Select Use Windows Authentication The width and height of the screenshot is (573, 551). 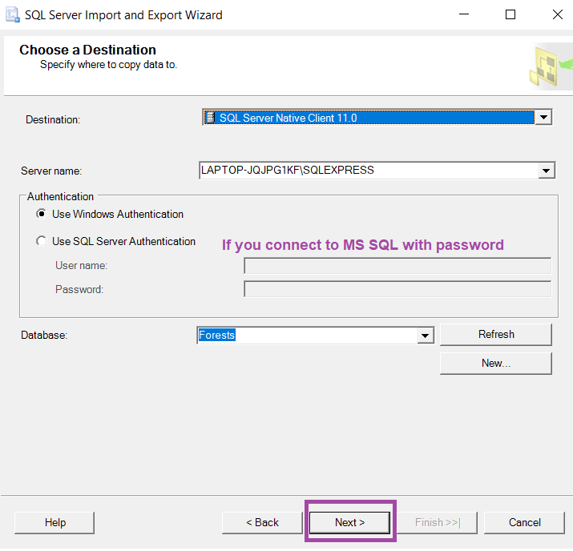pos(42,215)
